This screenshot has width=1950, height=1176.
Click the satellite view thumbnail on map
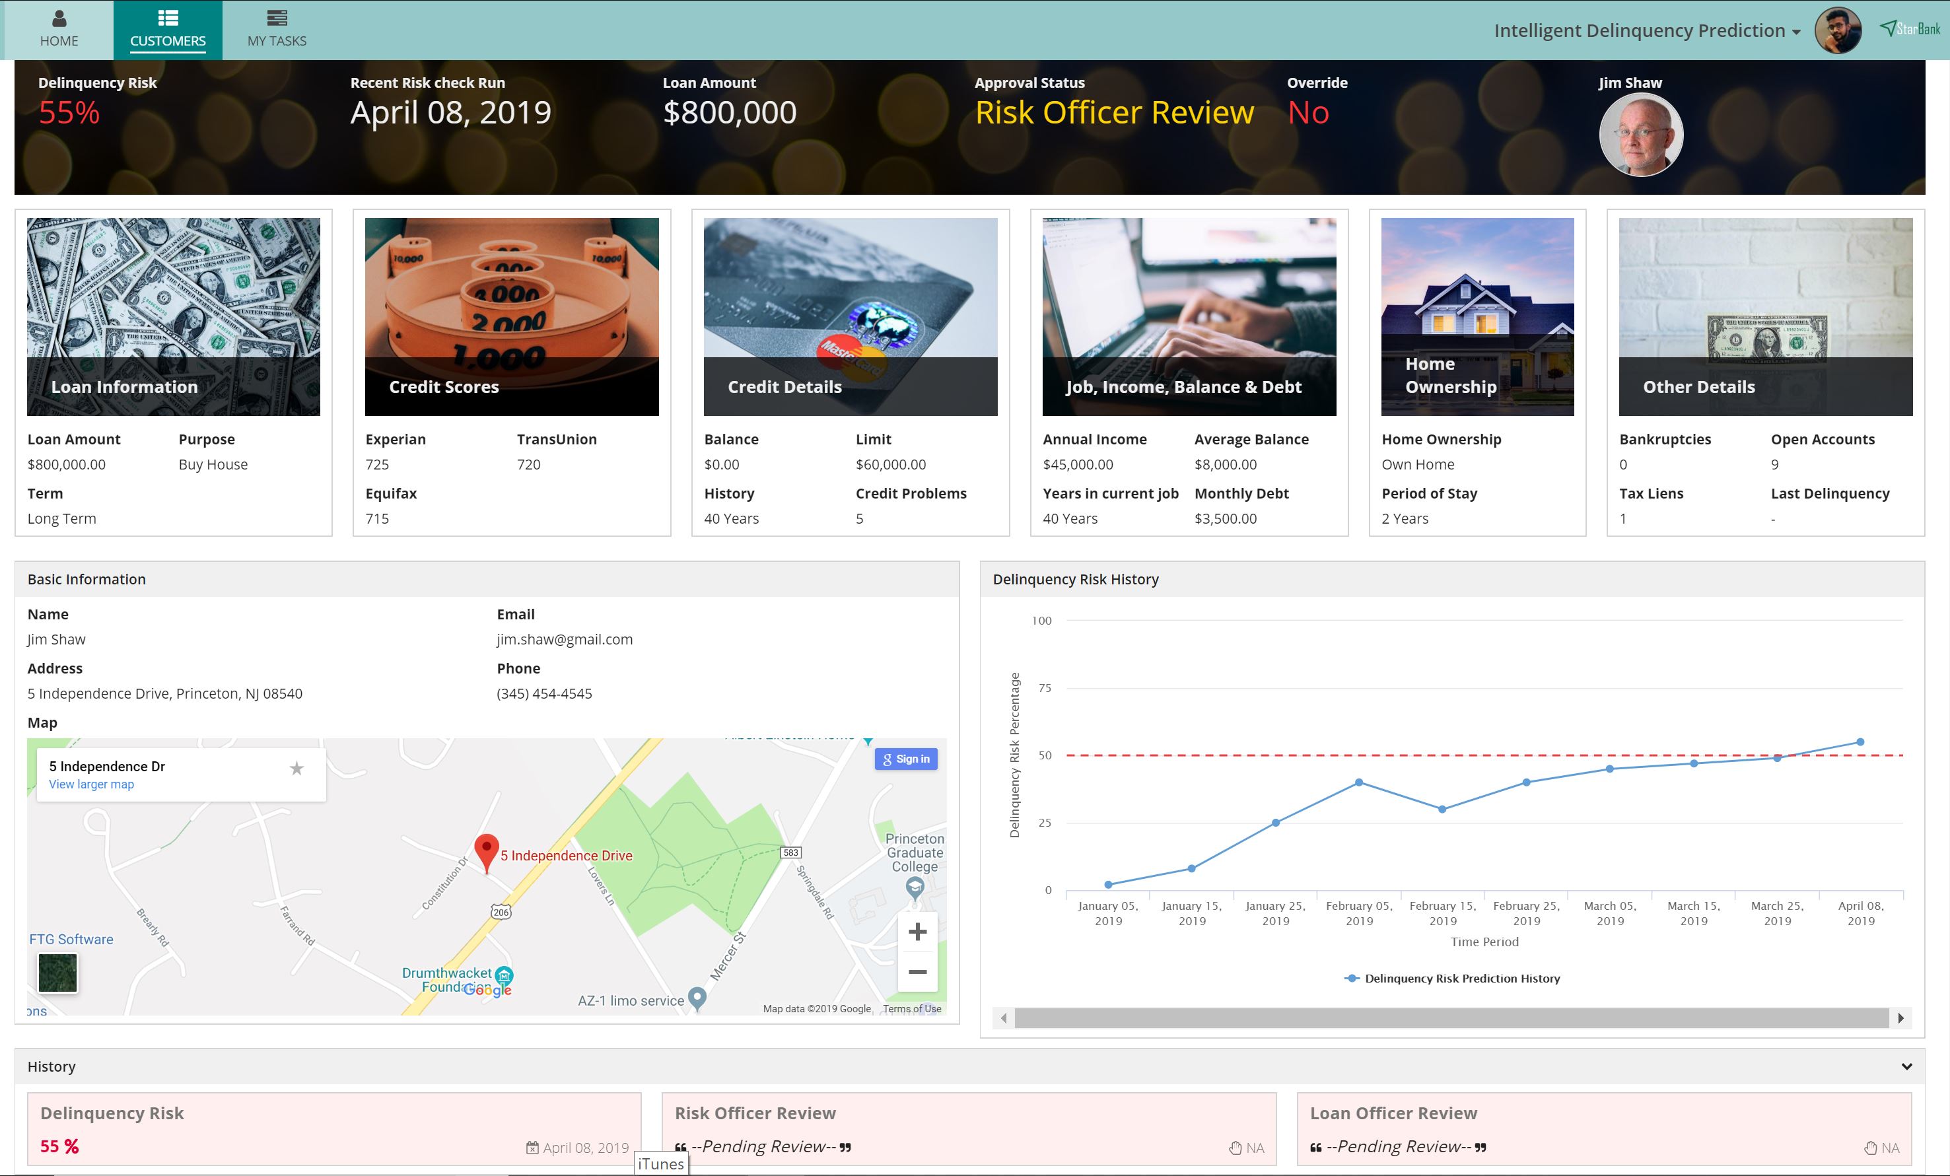point(57,973)
